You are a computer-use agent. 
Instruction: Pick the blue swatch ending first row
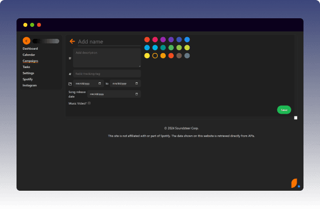187,39
